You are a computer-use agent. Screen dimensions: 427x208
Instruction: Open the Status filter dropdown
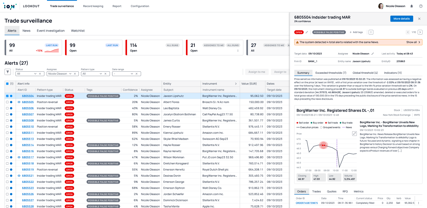(30, 74)
